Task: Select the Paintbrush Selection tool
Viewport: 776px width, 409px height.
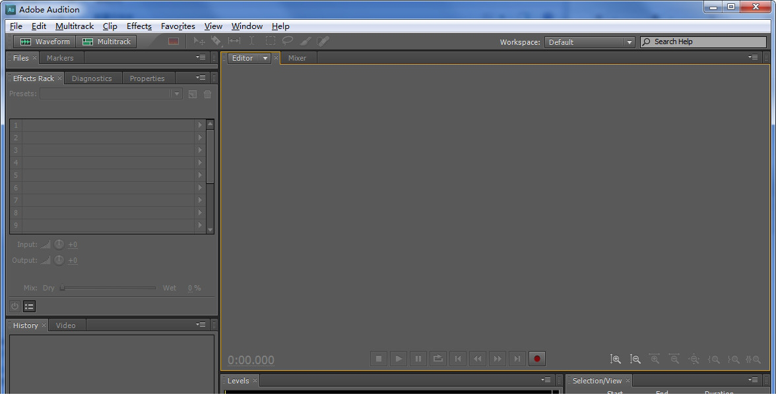Action: (306, 41)
